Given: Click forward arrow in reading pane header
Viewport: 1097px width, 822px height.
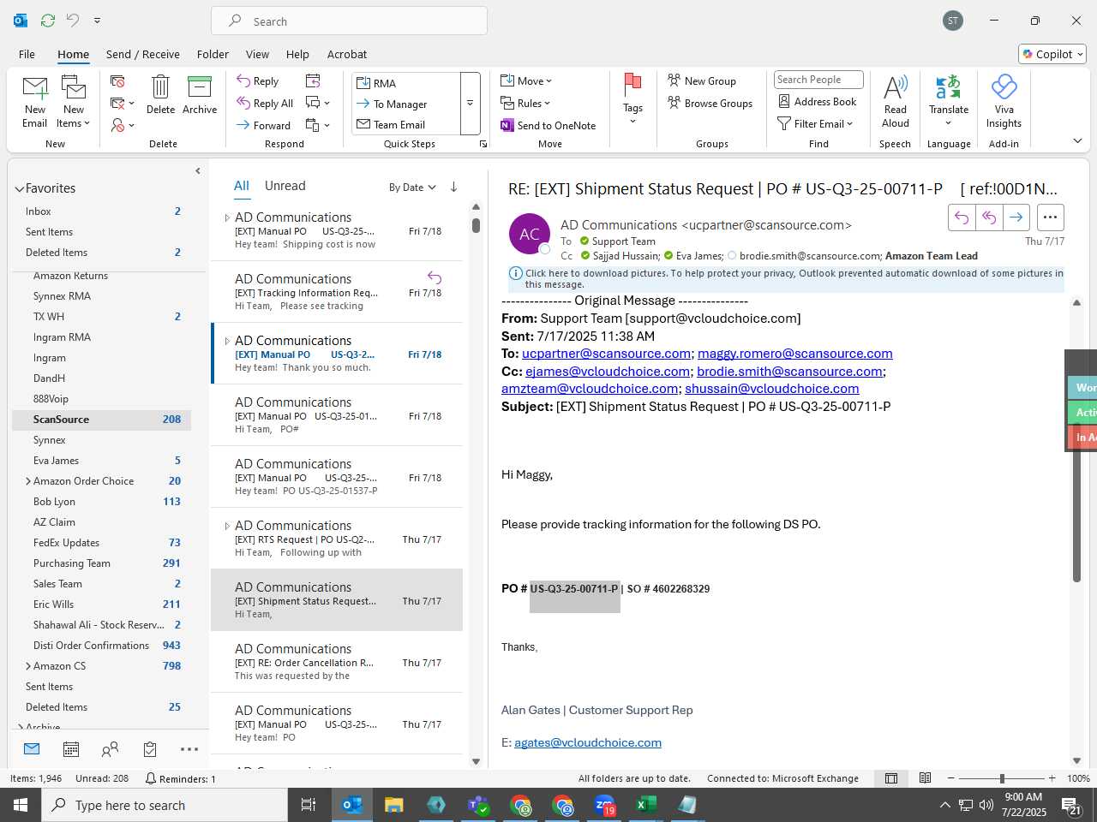Looking at the screenshot, I should coord(1016,217).
